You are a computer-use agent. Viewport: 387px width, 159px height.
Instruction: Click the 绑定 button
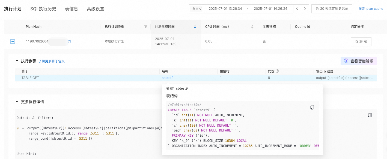361,41
